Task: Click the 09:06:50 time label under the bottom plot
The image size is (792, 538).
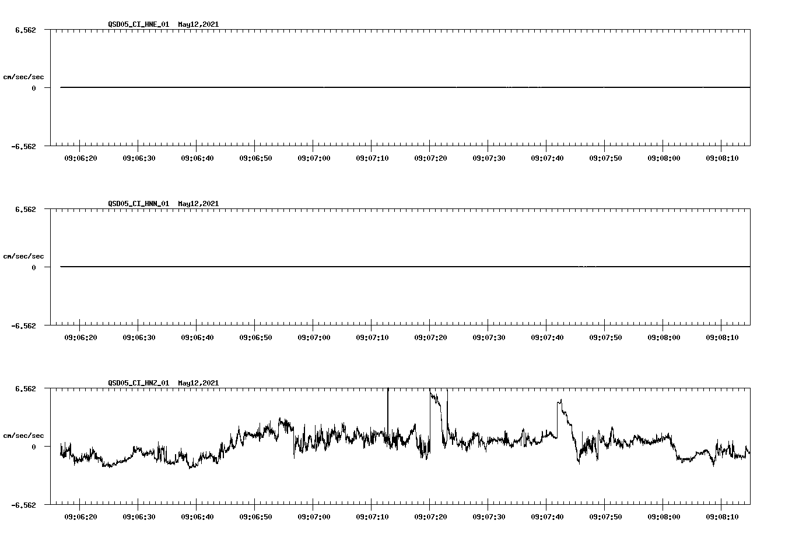Action: (255, 516)
